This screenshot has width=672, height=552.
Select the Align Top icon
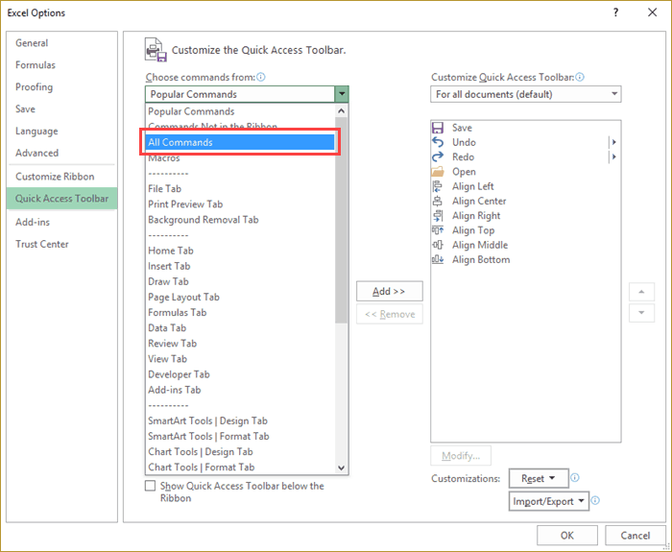point(437,230)
